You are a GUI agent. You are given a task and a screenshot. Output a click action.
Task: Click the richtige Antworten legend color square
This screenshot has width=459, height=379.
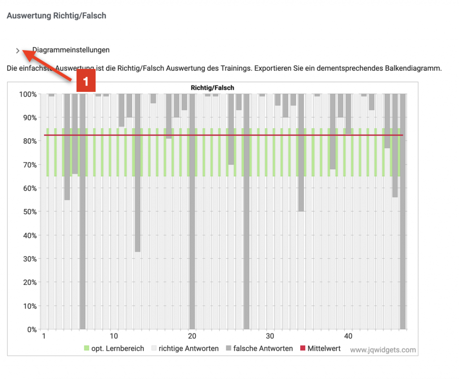point(154,349)
